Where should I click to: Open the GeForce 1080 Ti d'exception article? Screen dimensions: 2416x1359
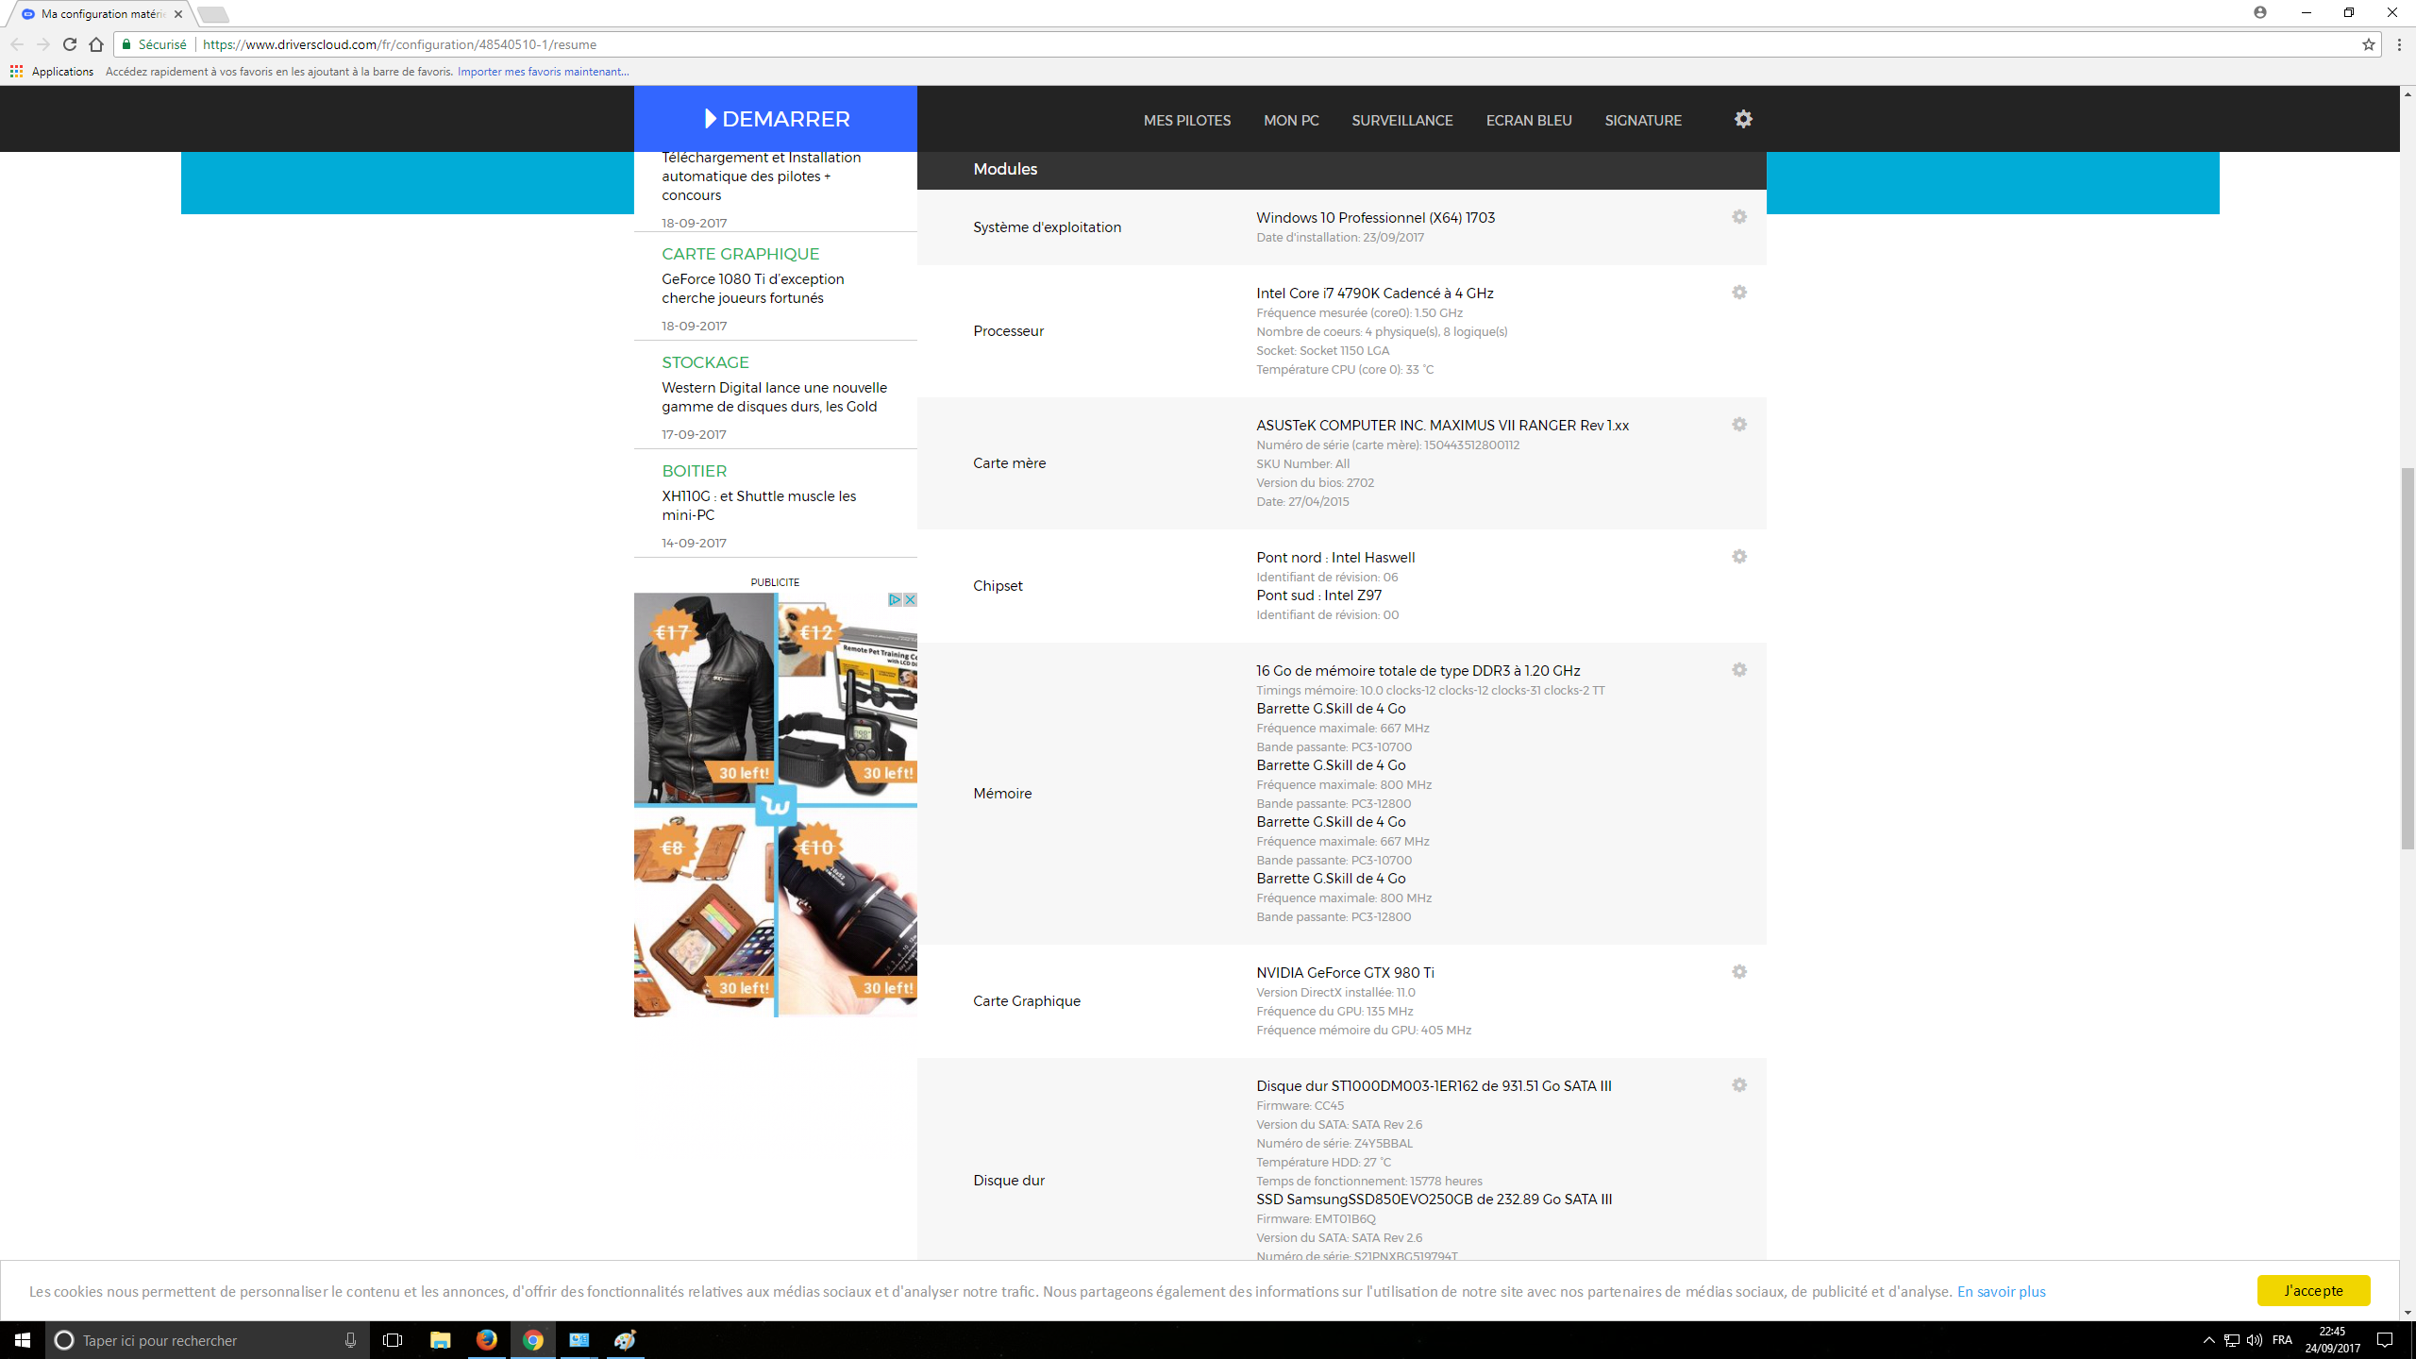coord(753,289)
